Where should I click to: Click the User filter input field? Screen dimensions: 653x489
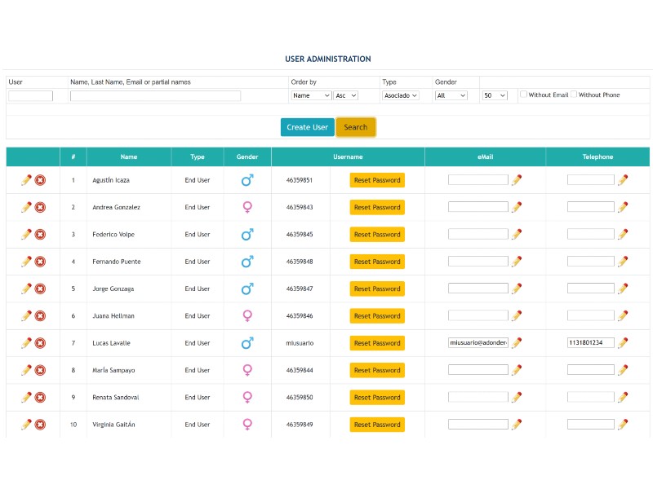click(x=30, y=96)
